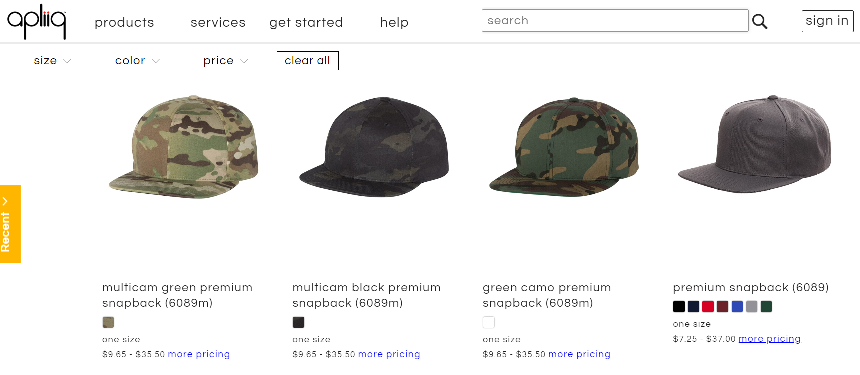Open the services menu

(x=218, y=22)
